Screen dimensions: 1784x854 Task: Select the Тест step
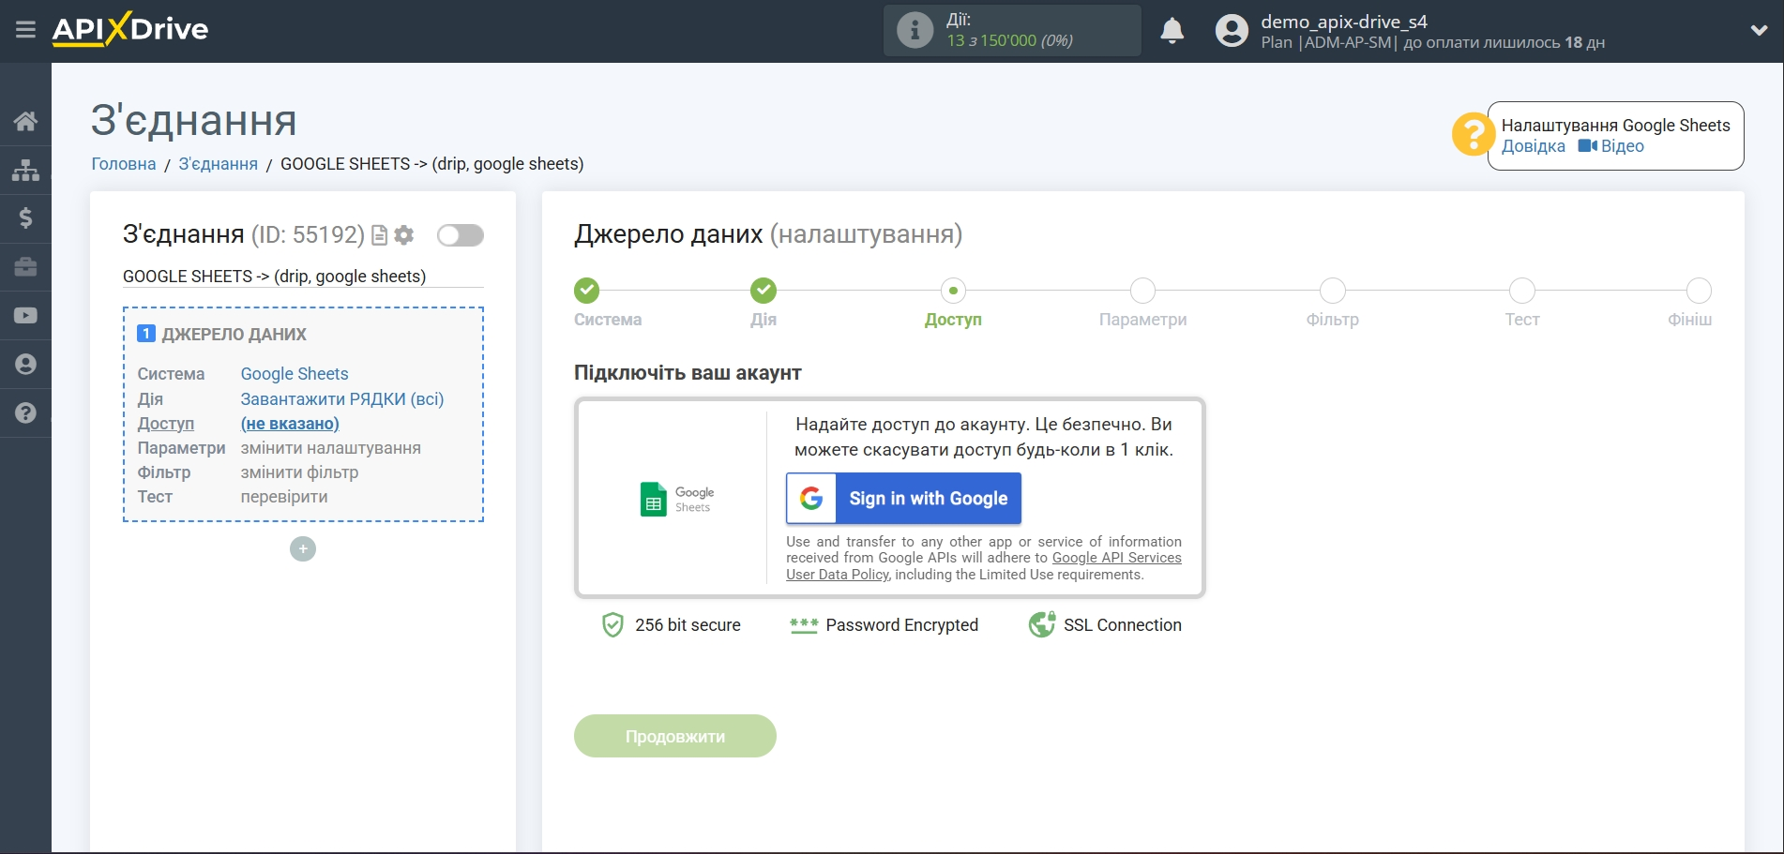pyautogui.click(x=1521, y=291)
